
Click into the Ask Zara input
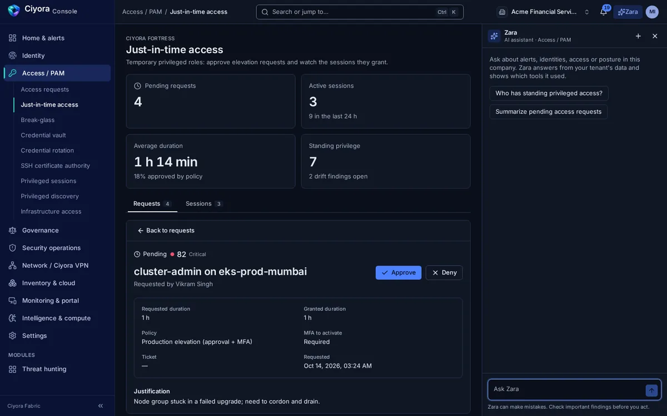pos(567,389)
